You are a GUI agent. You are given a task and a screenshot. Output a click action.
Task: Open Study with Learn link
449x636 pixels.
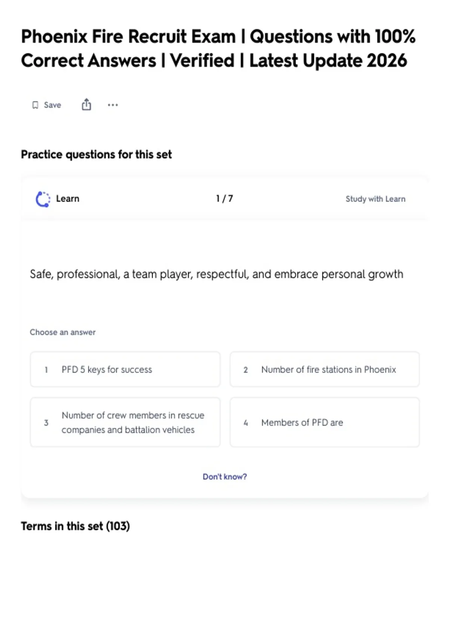[x=375, y=199]
